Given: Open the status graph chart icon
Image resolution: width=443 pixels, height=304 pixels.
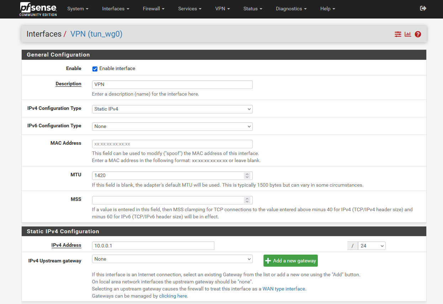Looking at the screenshot, I should pyautogui.click(x=408, y=34).
